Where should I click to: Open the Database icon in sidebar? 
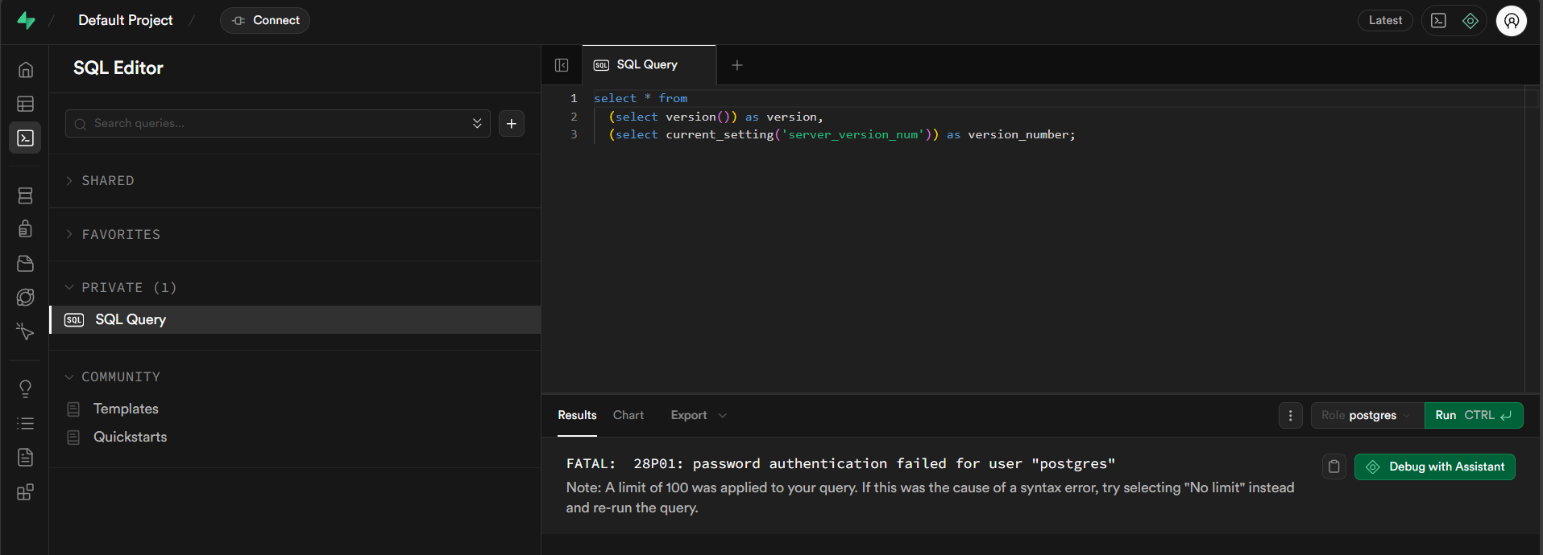point(26,195)
